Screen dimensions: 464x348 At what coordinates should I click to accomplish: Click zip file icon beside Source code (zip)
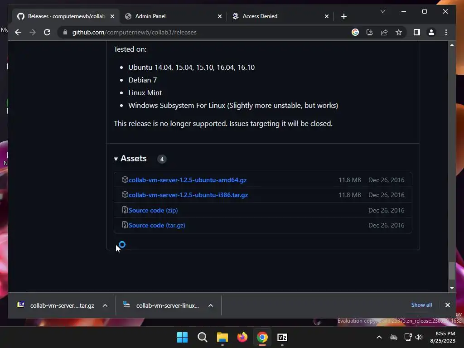click(x=125, y=210)
